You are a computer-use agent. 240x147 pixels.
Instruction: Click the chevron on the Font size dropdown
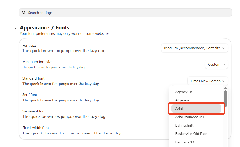(x=224, y=48)
